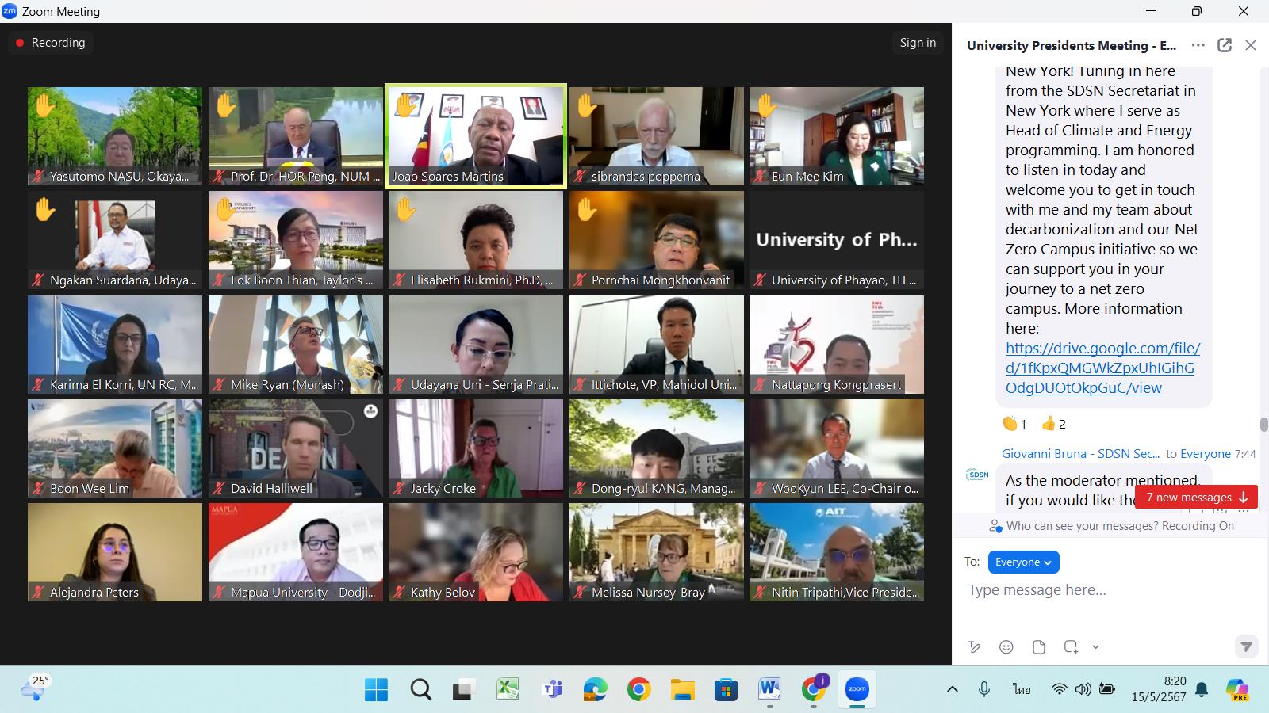The height and width of the screenshot is (713, 1269).
Task: Expand the Everyone recipient dropdown
Action: point(1023,562)
